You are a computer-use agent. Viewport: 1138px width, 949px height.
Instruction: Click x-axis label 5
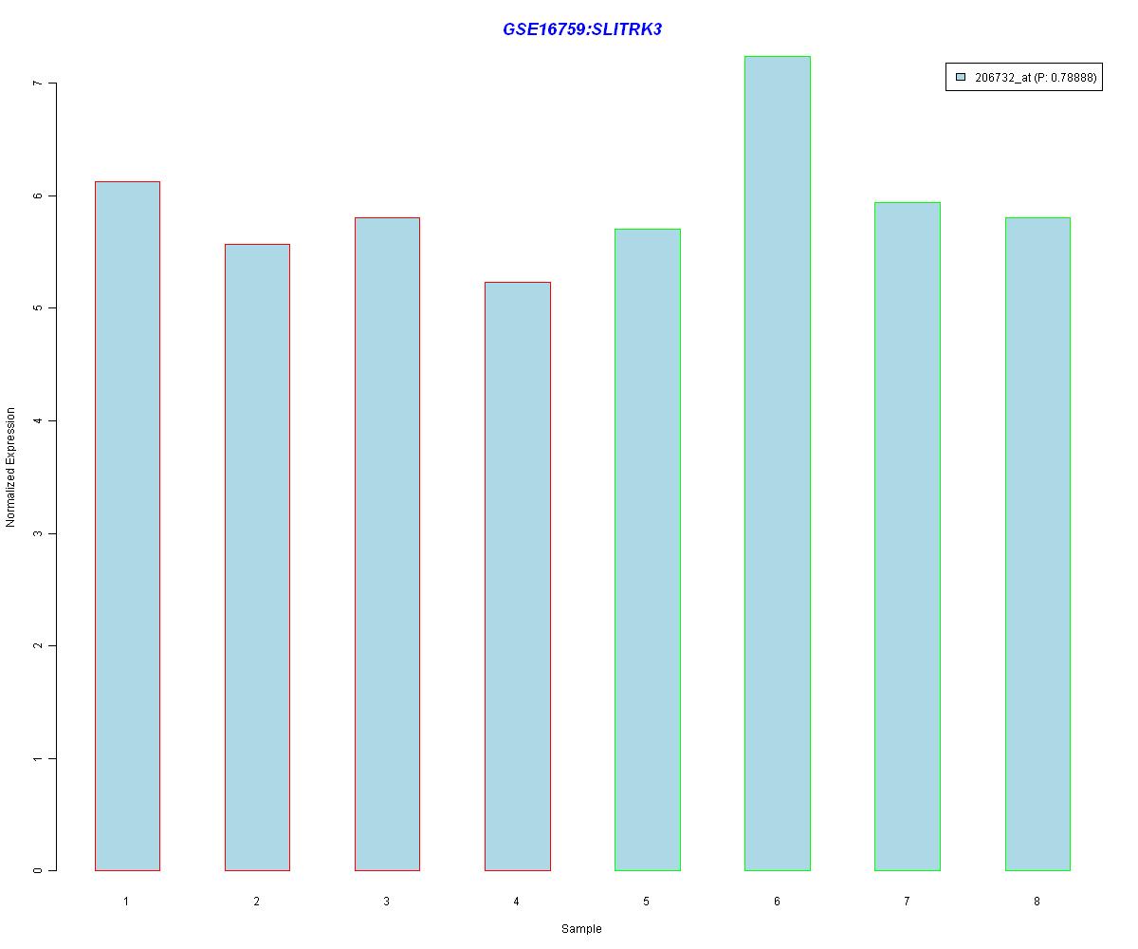click(x=646, y=901)
